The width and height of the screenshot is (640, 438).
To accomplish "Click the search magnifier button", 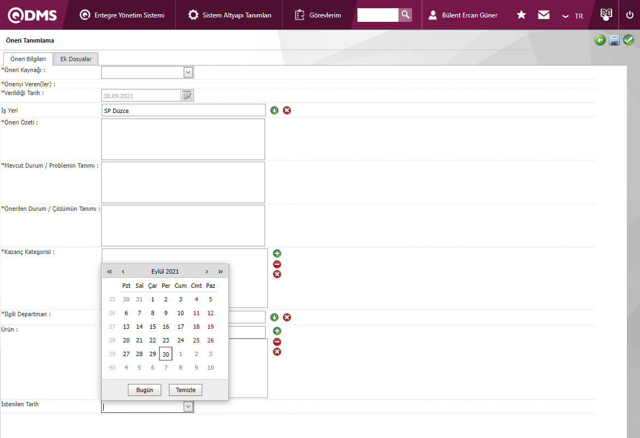I will coord(405,15).
